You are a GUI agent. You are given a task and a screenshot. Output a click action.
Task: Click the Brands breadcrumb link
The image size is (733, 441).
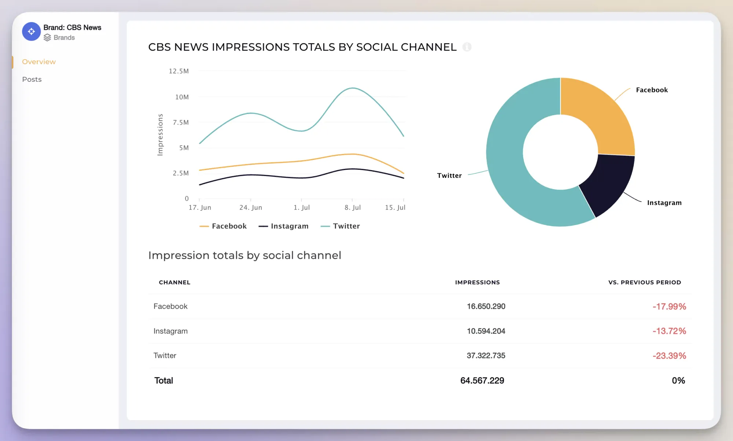point(64,37)
